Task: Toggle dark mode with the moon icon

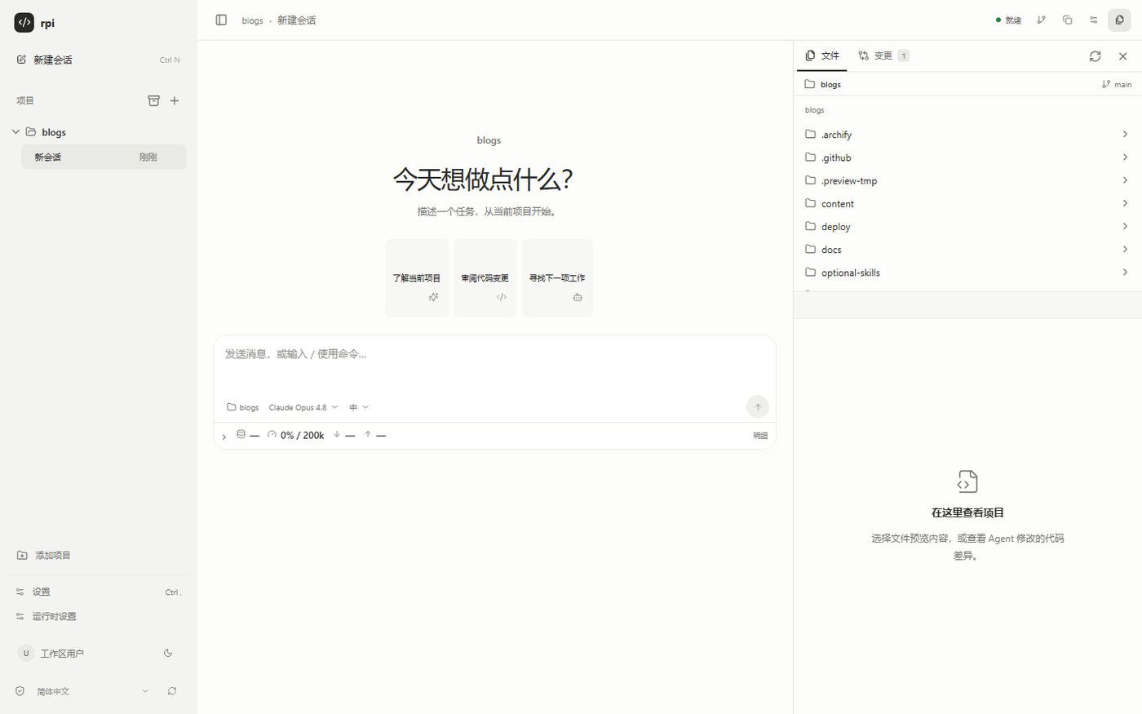Action: 168,653
